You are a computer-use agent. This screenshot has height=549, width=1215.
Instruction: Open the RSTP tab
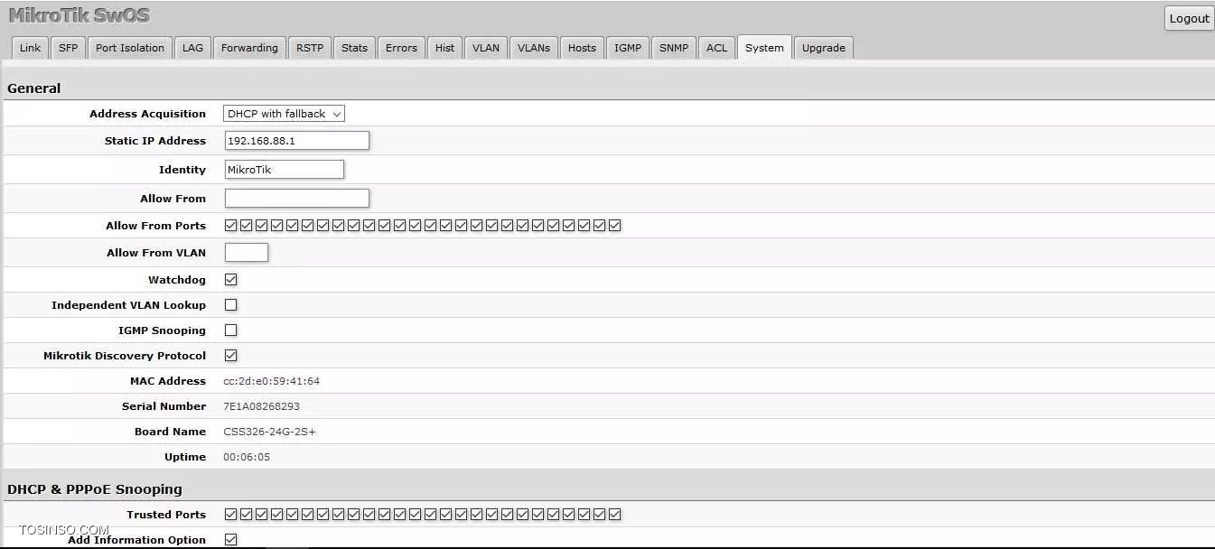point(309,48)
